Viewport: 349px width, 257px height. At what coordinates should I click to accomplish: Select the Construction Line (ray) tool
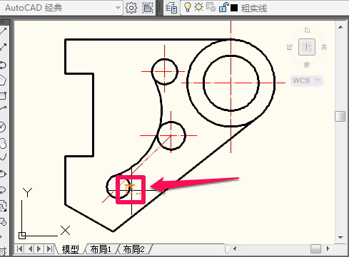coord(3,47)
